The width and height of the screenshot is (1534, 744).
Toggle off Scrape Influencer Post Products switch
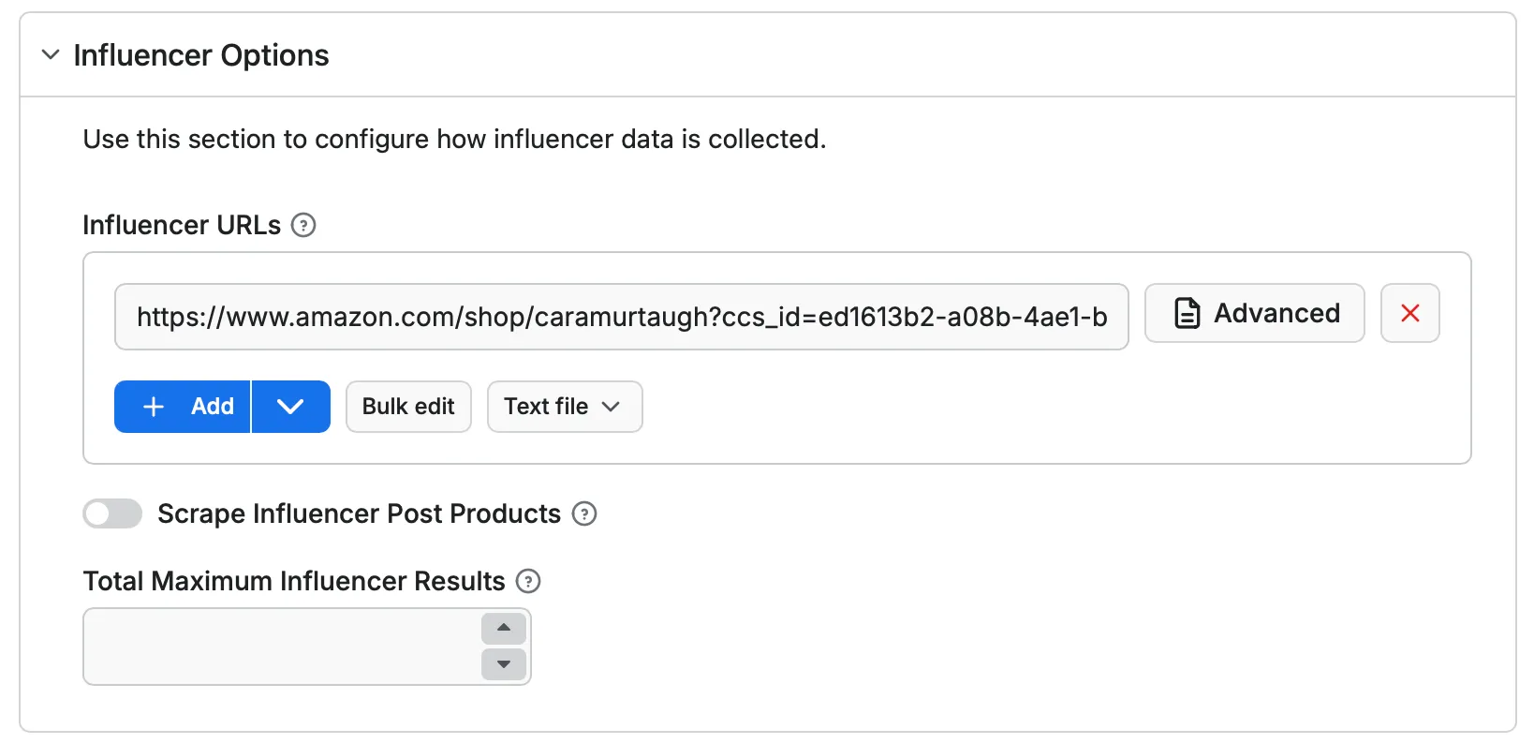coord(111,513)
